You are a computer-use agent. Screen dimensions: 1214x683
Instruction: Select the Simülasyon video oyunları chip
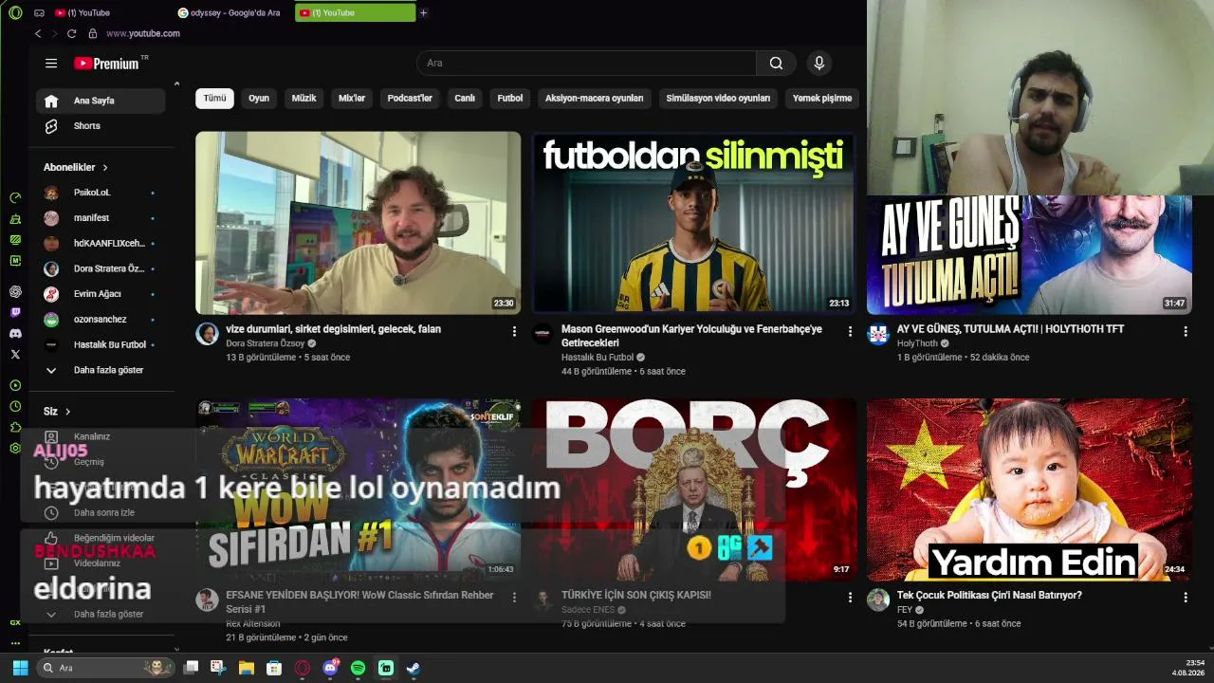pos(718,98)
